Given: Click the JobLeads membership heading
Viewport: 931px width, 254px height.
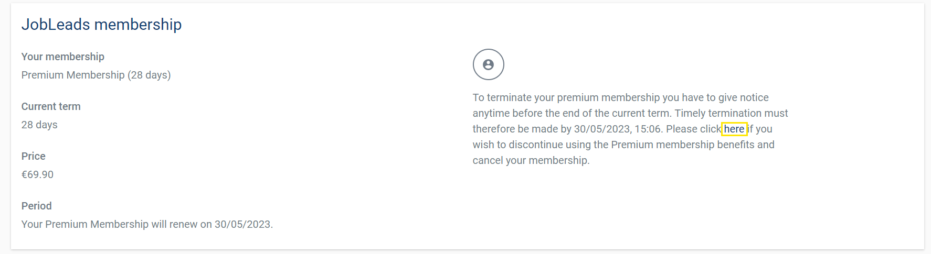Looking at the screenshot, I should point(101,24).
